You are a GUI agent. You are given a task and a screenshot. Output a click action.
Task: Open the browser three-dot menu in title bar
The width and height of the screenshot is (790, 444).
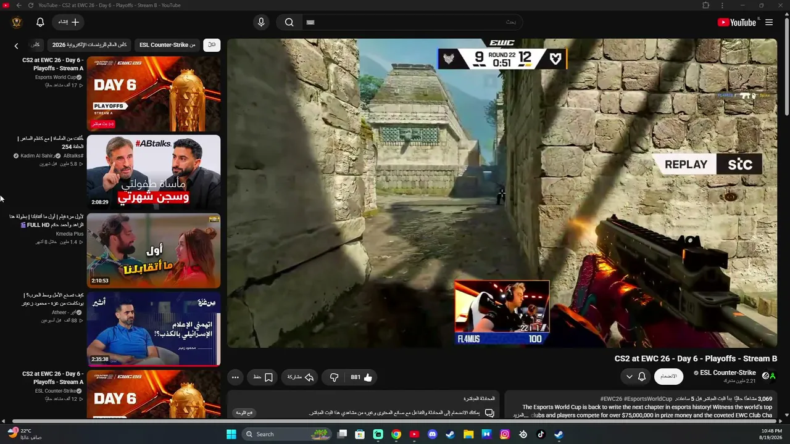click(x=723, y=6)
